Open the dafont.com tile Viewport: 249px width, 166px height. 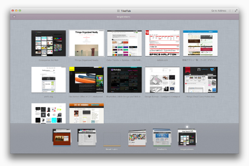[x=162, y=43]
